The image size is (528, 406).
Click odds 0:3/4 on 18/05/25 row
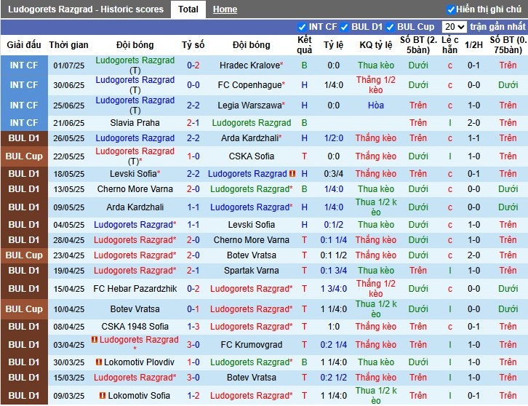point(333,173)
